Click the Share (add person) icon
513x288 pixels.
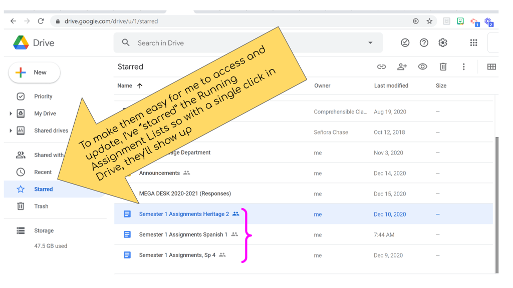pyautogui.click(x=402, y=67)
